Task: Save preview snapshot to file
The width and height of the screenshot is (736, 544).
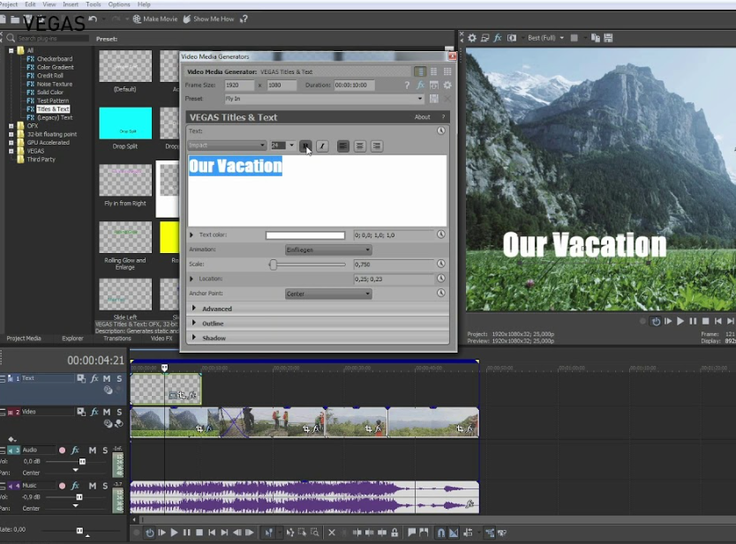Action: 608,38
